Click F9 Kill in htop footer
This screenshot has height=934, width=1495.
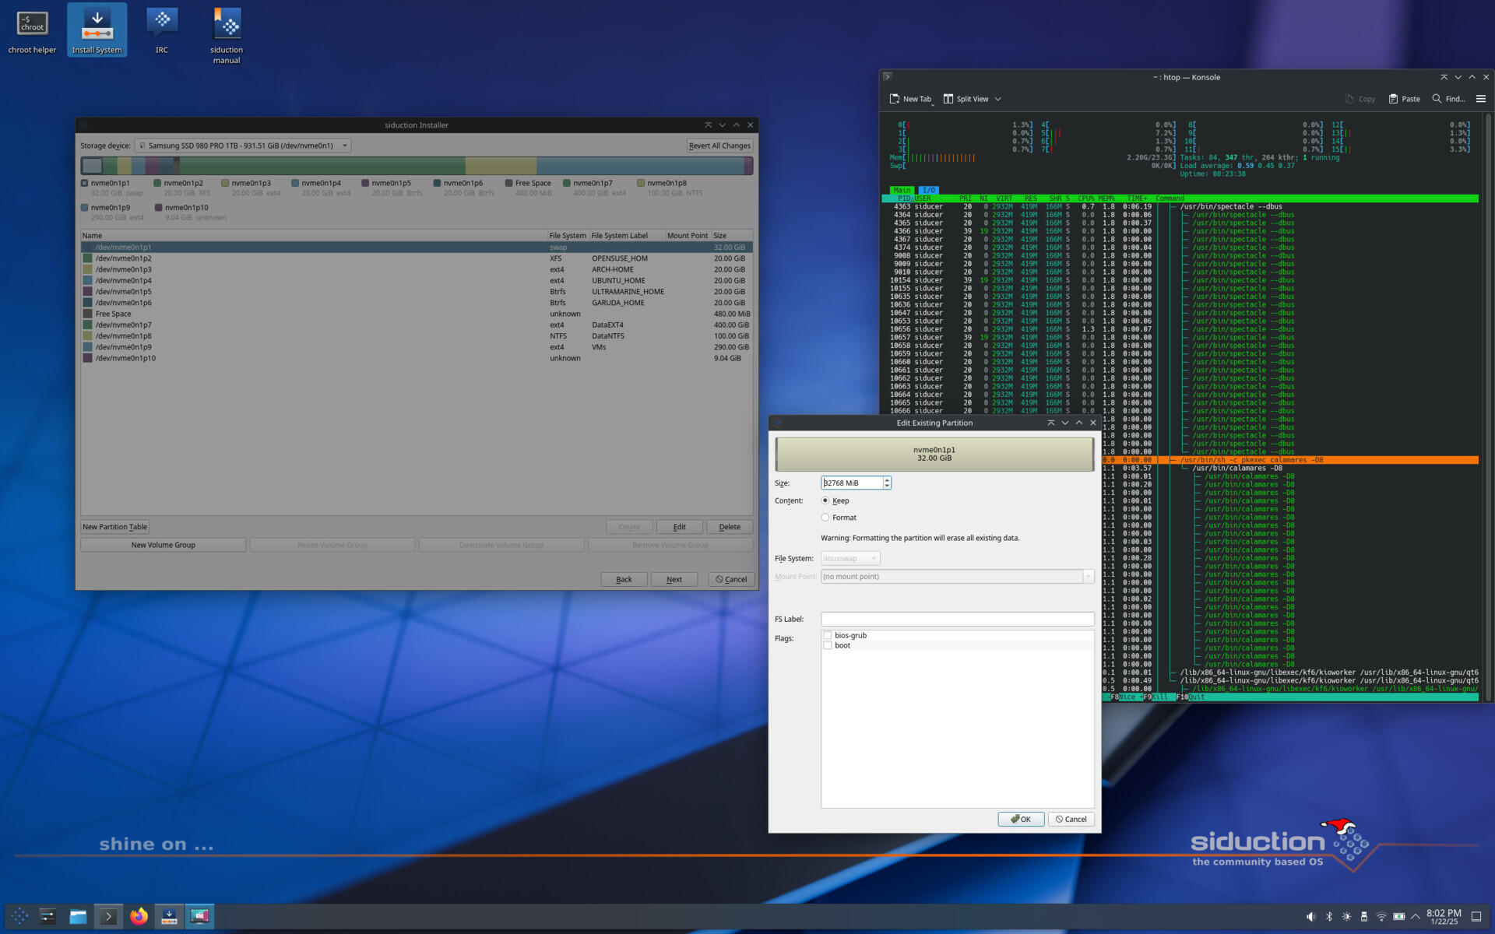coord(1158,697)
